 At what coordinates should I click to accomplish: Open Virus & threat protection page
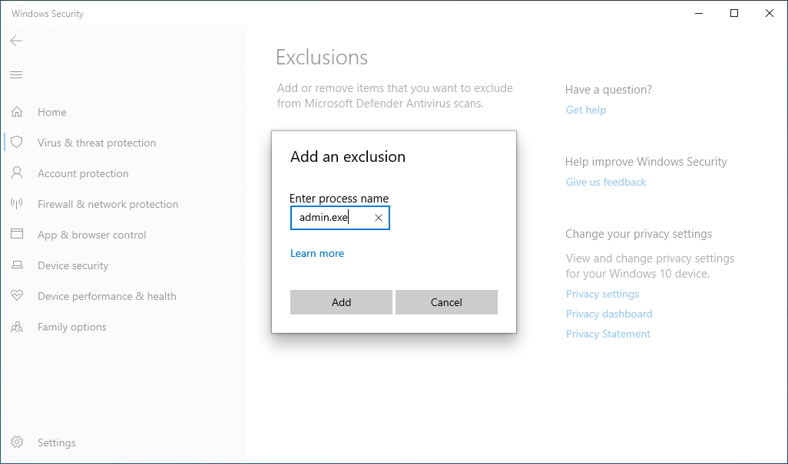97,143
